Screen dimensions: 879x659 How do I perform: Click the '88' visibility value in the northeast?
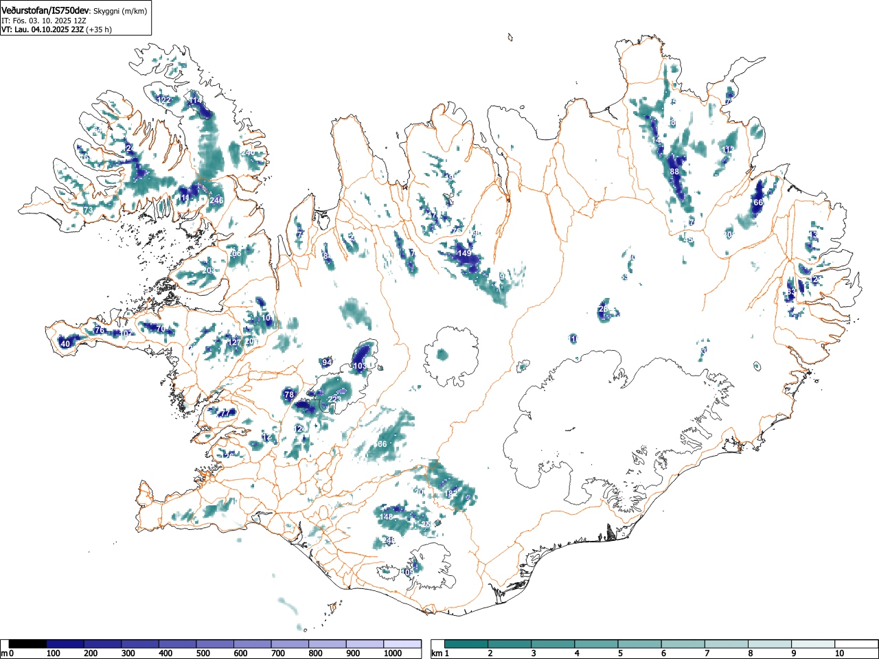coord(674,172)
